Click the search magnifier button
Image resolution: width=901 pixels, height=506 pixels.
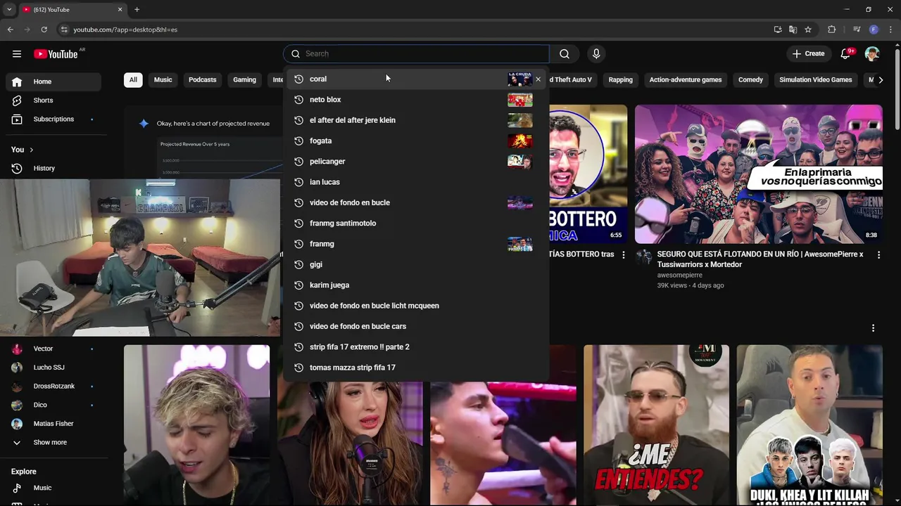coord(565,54)
